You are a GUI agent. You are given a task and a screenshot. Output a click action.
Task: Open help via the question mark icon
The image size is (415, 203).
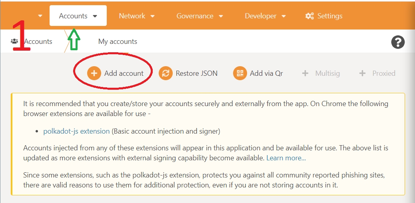398,42
